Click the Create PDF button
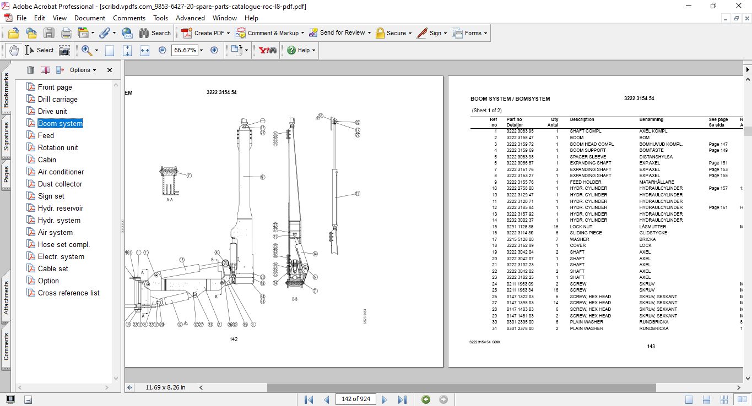This screenshot has width=752, height=406. point(203,33)
